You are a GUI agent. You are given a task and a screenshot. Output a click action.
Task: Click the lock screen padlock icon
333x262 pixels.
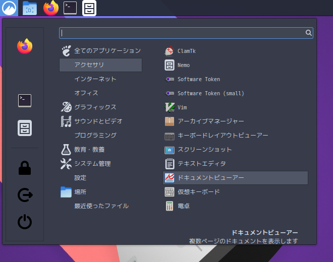click(25, 168)
